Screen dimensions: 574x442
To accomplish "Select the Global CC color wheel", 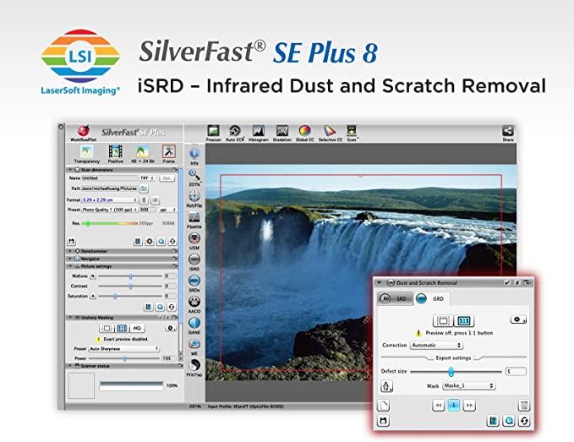I will (x=304, y=131).
